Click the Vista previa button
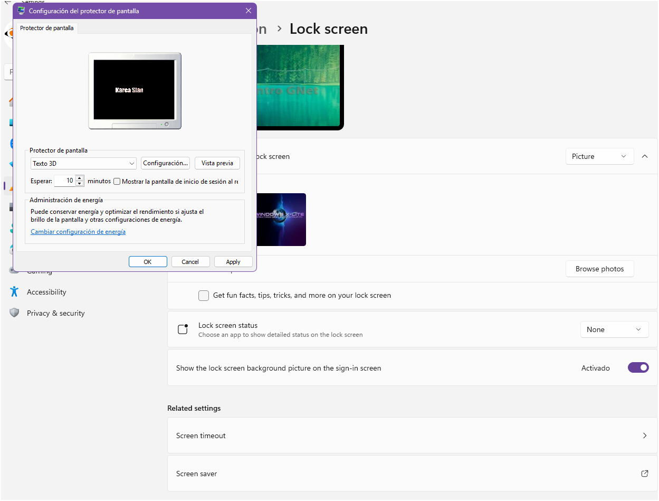Screen dimensions: 659x501 coord(217,163)
